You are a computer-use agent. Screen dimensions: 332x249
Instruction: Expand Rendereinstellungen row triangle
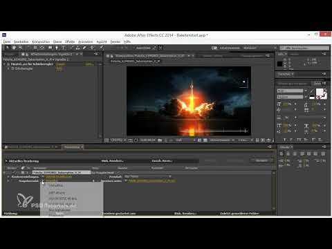point(8,177)
